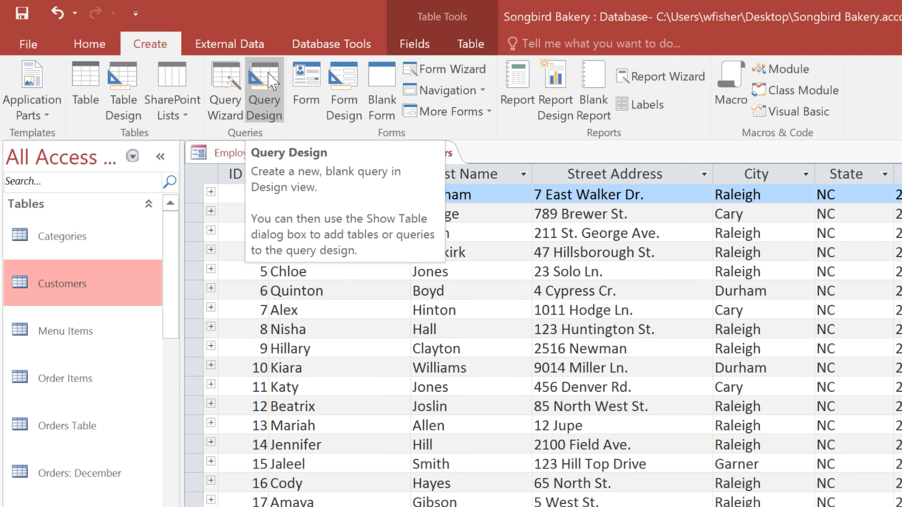Switch to the Fields tab

414,43
